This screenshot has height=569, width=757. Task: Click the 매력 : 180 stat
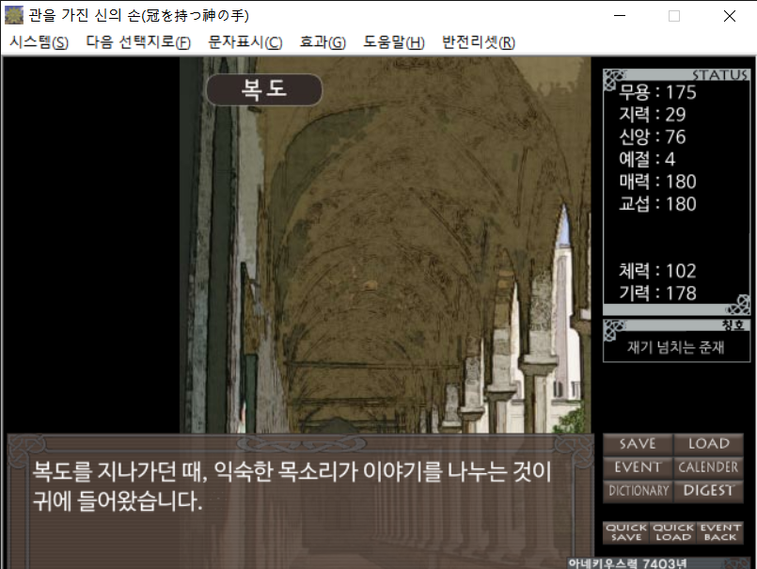tap(657, 182)
